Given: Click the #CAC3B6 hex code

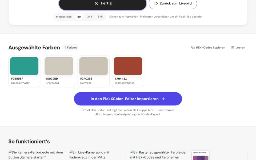Looking at the screenshot, I should pos(86,79).
